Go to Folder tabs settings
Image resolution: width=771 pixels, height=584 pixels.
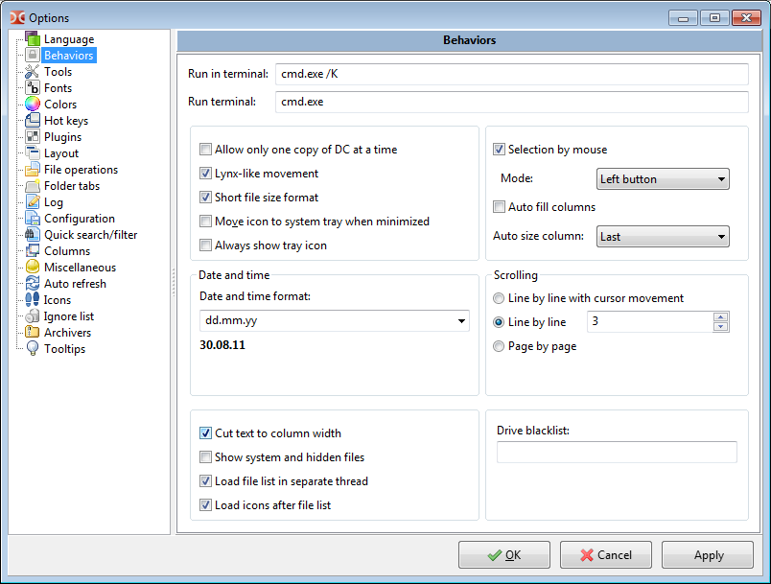click(72, 186)
